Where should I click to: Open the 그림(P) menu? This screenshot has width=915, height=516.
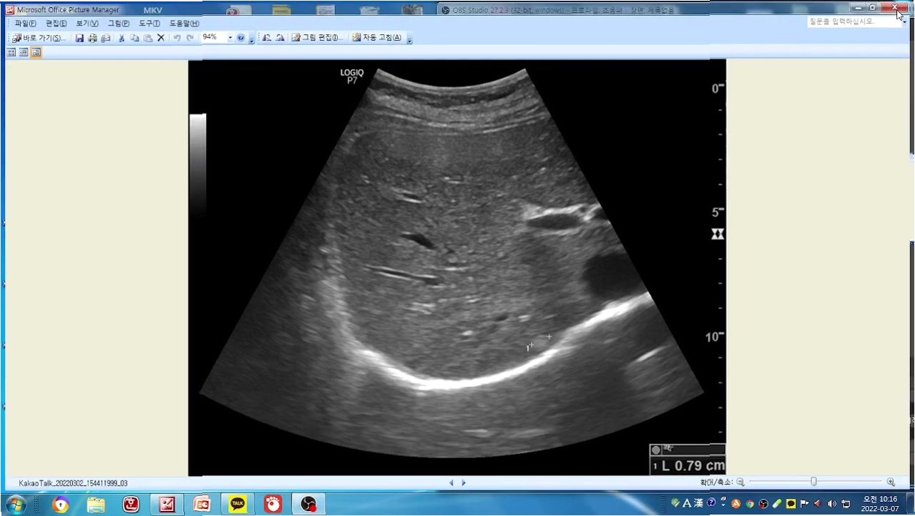[x=118, y=24]
